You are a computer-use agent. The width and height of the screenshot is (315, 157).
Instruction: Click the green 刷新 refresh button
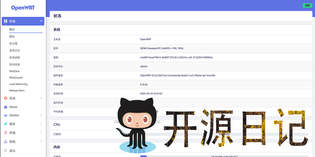click(x=308, y=6)
